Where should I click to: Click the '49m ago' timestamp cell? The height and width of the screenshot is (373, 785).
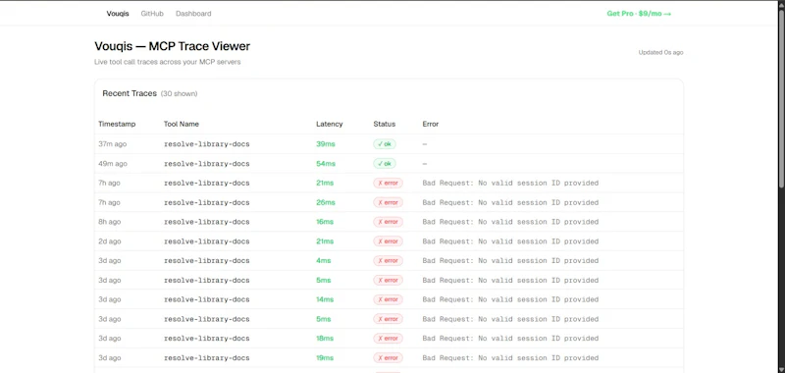pyautogui.click(x=113, y=164)
